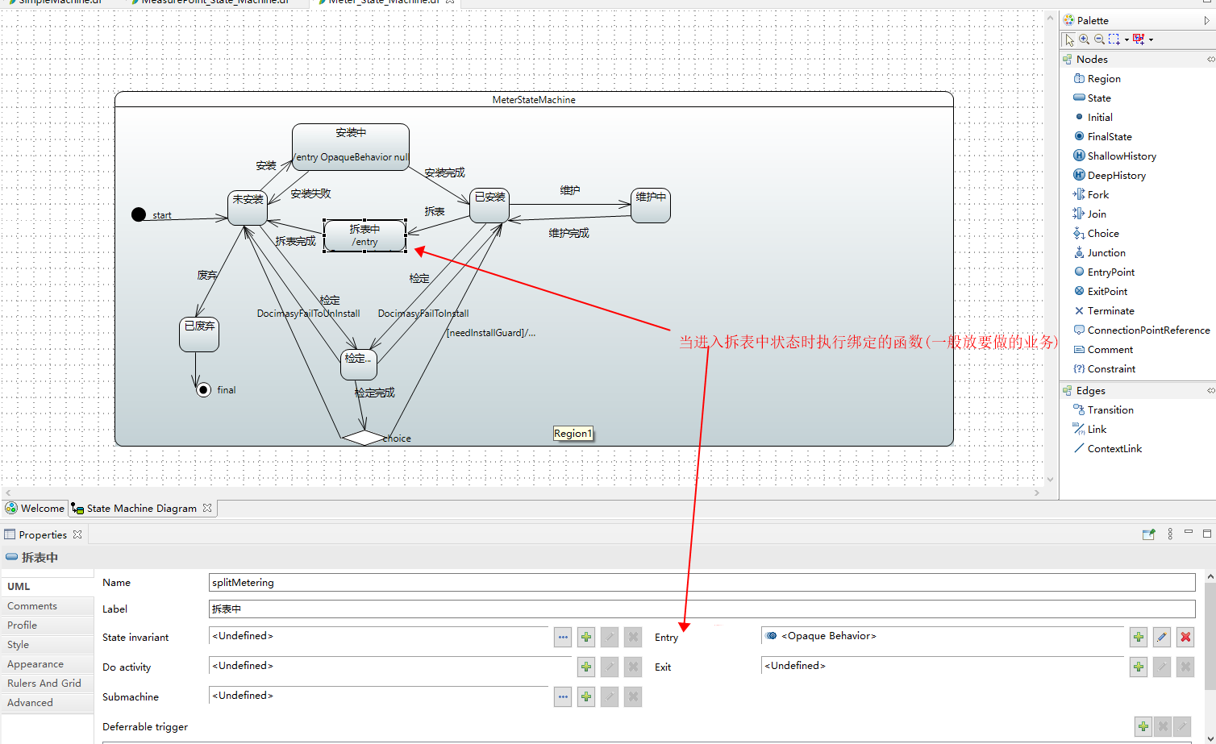Viewport: 1216px width, 744px height.
Task: Select the ContextLink edge tool
Action: coord(1108,448)
